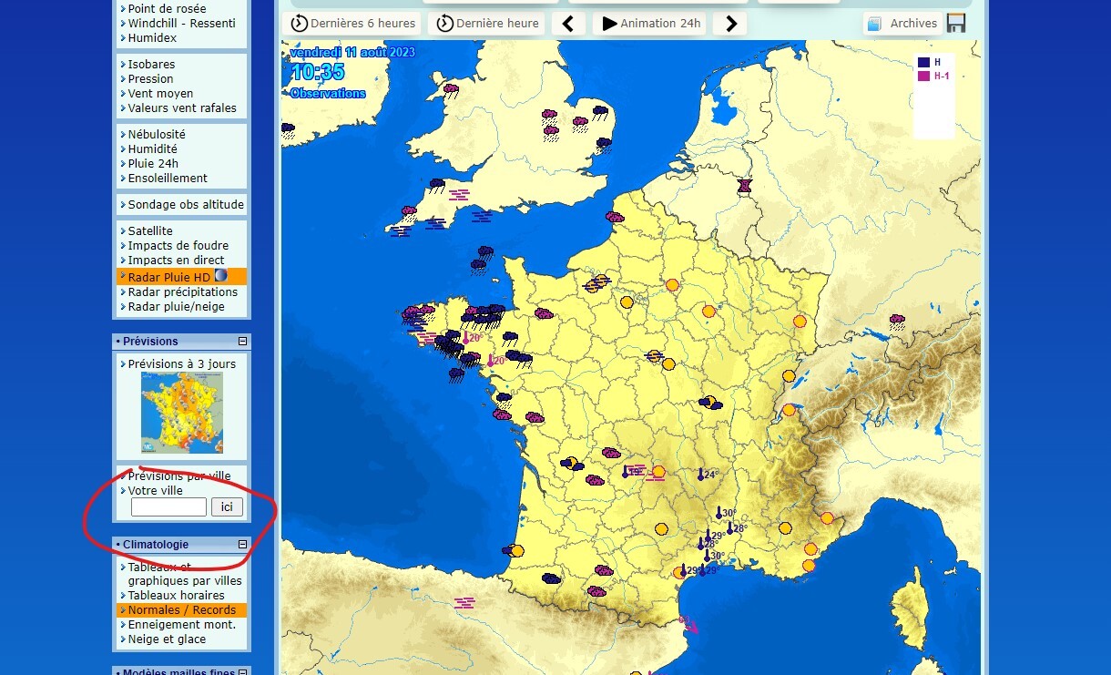Submit city with the ici button

coord(227,507)
